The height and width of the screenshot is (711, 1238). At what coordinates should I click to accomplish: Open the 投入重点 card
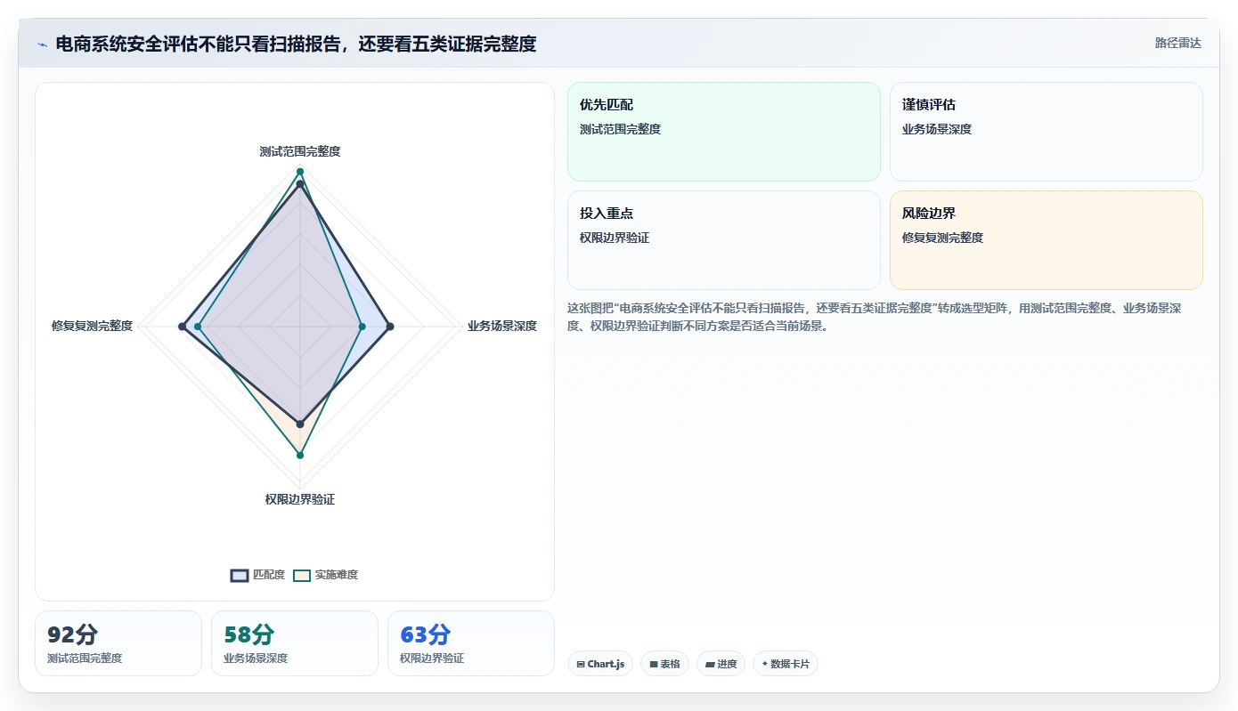tap(724, 240)
